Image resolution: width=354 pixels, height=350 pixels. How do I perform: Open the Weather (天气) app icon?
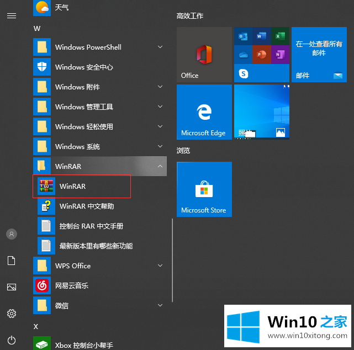pos(42,7)
